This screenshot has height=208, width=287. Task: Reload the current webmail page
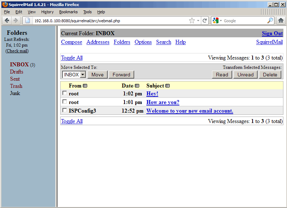[x=204, y=20]
